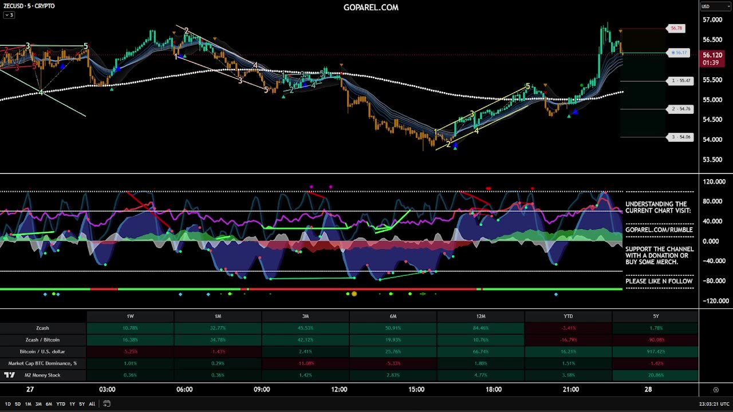Viewport: 733px width, 412px height.
Task: Click the current price 56.120 tag
Action: pos(712,59)
